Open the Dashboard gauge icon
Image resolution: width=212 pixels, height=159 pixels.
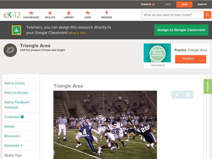click(x=31, y=13)
